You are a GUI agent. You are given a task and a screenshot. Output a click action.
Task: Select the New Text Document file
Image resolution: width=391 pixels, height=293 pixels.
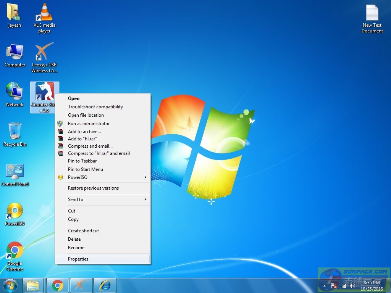pyautogui.click(x=372, y=18)
